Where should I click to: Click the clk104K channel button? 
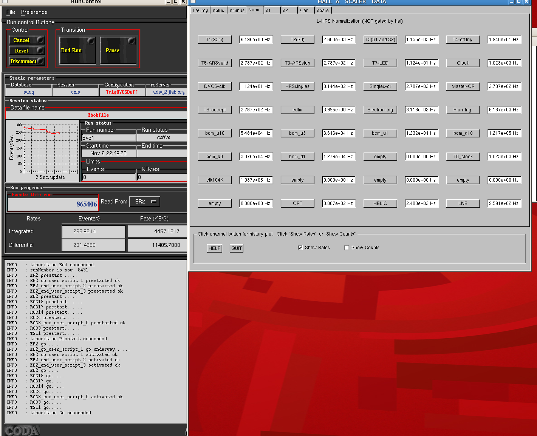(215, 180)
